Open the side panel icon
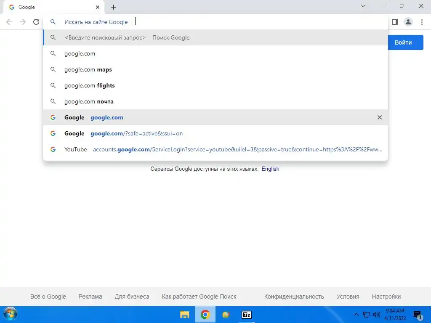Image resolution: width=431 pixels, height=323 pixels. 395,22
